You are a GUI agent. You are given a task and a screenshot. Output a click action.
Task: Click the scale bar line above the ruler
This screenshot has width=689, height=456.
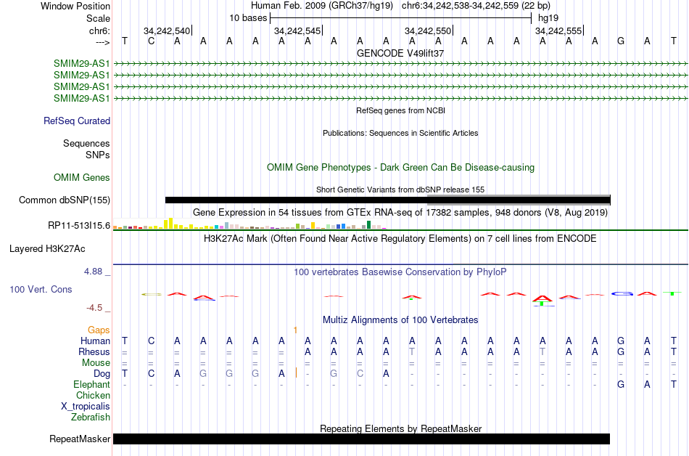(401, 18)
